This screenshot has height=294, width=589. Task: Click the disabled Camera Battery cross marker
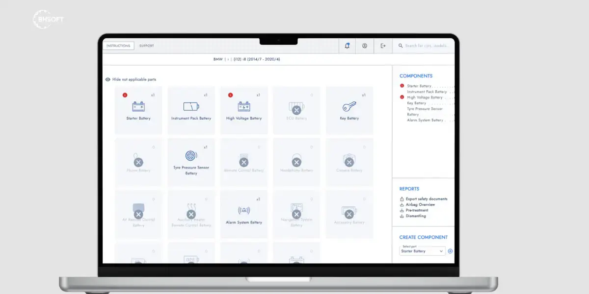[349, 162]
